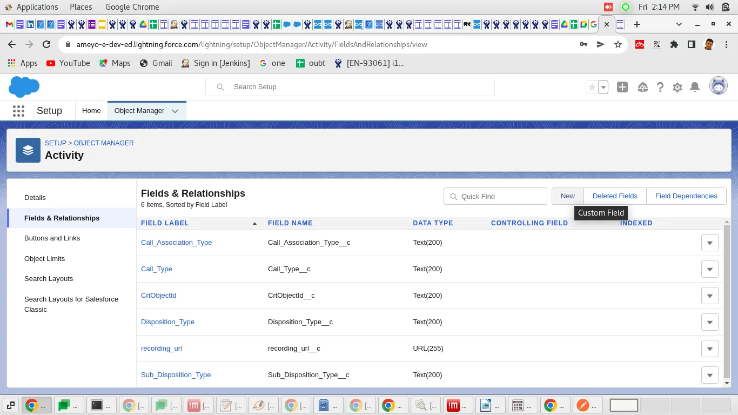The image size is (738, 415).
Task: Open the Trailhead guidance center icon
Action: [642, 87]
